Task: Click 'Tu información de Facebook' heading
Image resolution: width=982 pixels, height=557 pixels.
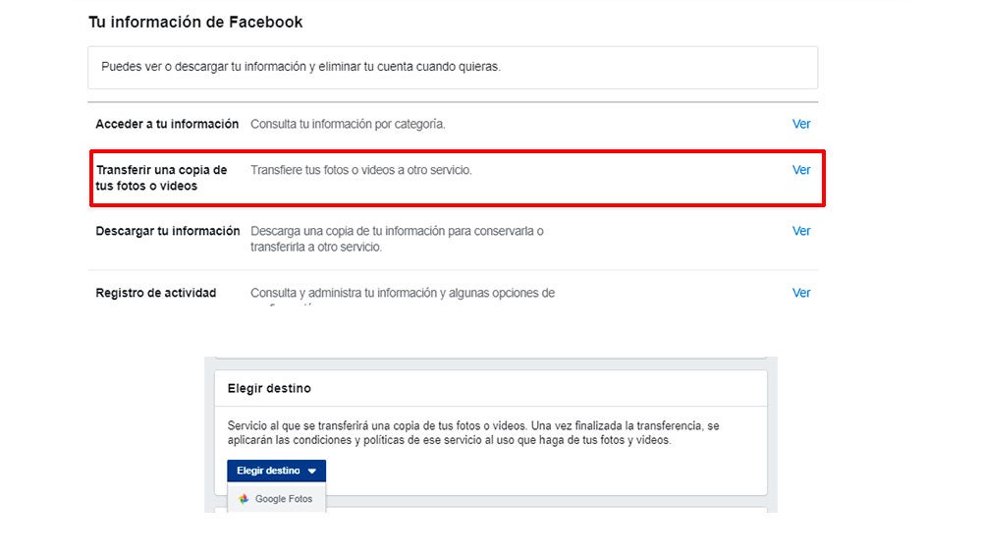Action: tap(195, 22)
